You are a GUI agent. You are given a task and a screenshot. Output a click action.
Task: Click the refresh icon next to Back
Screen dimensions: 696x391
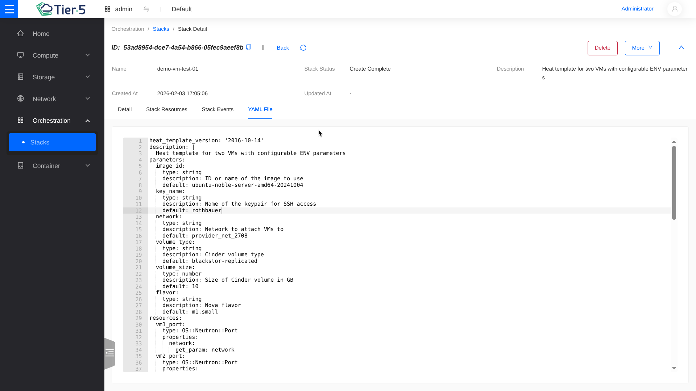click(x=303, y=48)
